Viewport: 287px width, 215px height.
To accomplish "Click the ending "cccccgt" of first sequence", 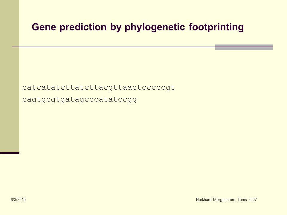I will click(158, 88).
